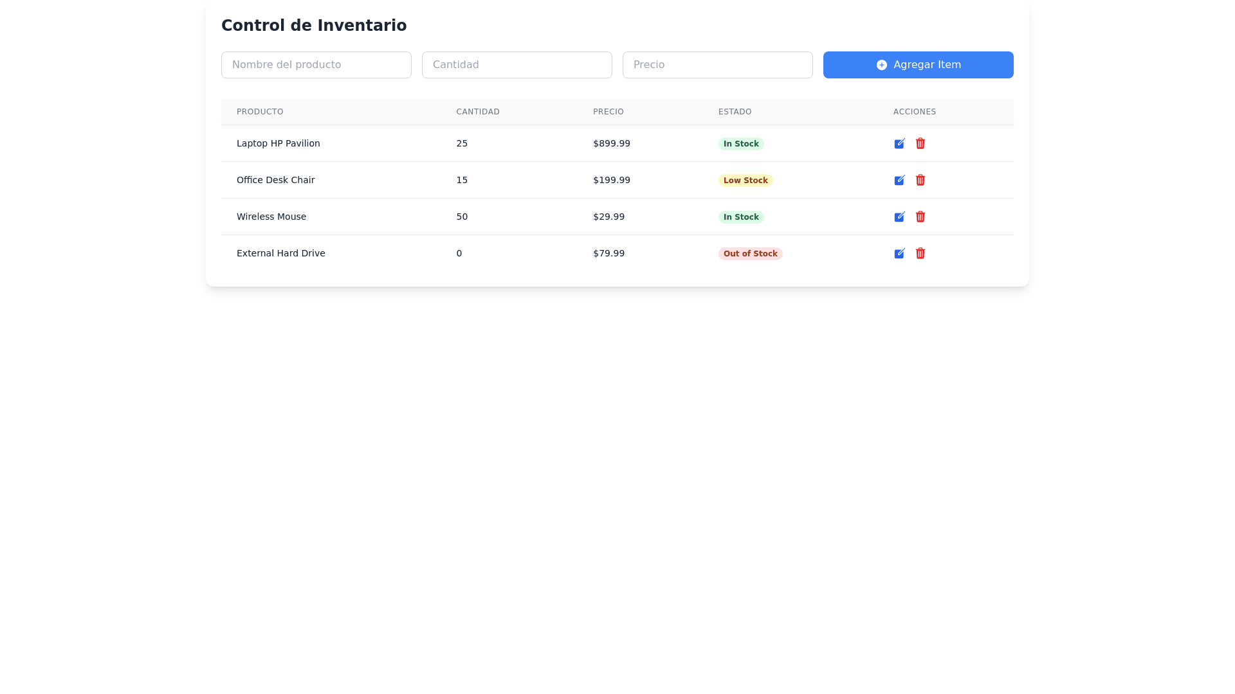Select the External Hard Drive name
Screen dimensions: 1235x694
280,253
